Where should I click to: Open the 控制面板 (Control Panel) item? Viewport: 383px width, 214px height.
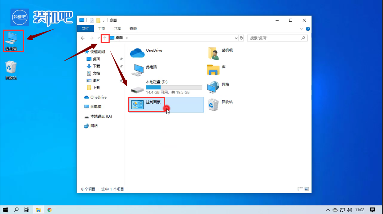(x=147, y=104)
